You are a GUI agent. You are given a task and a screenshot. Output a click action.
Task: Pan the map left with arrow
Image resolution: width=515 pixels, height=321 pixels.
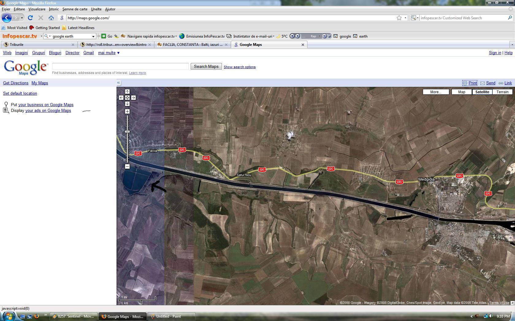[x=121, y=98]
